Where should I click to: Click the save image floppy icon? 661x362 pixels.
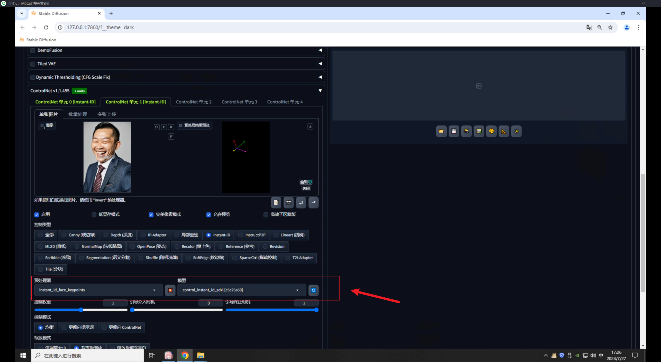454,131
